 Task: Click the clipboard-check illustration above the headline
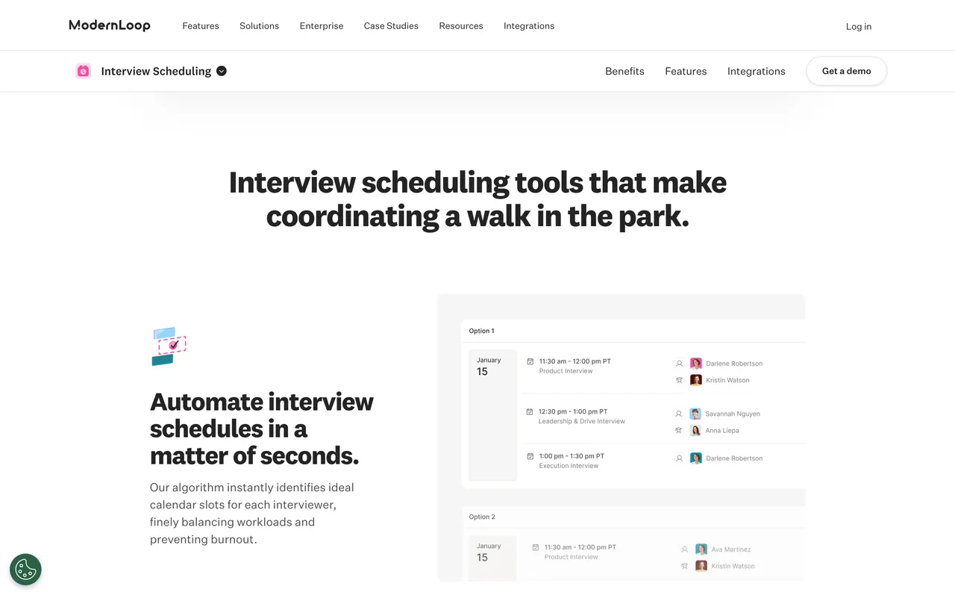pyautogui.click(x=168, y=346)
